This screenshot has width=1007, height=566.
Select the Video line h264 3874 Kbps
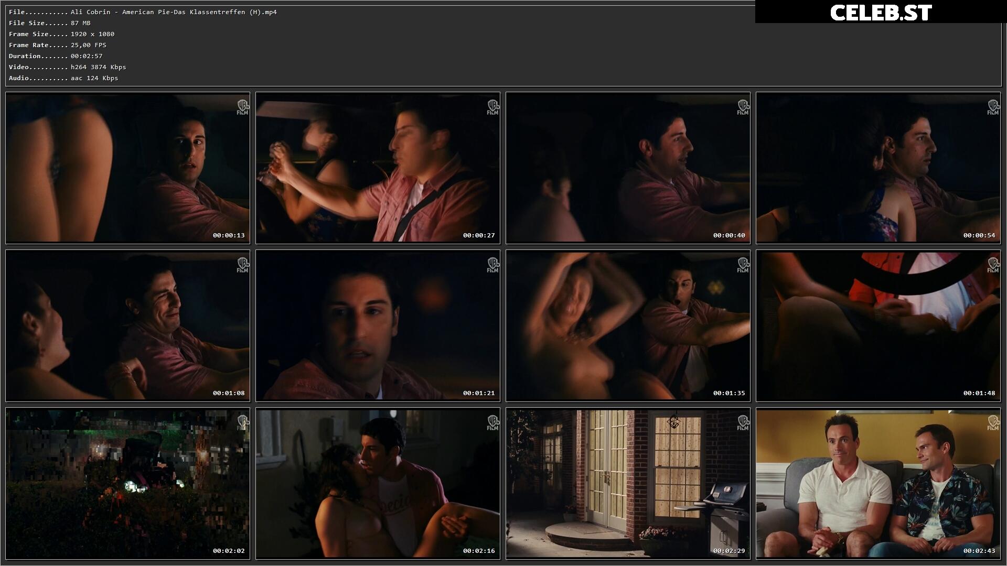point(99,67)
